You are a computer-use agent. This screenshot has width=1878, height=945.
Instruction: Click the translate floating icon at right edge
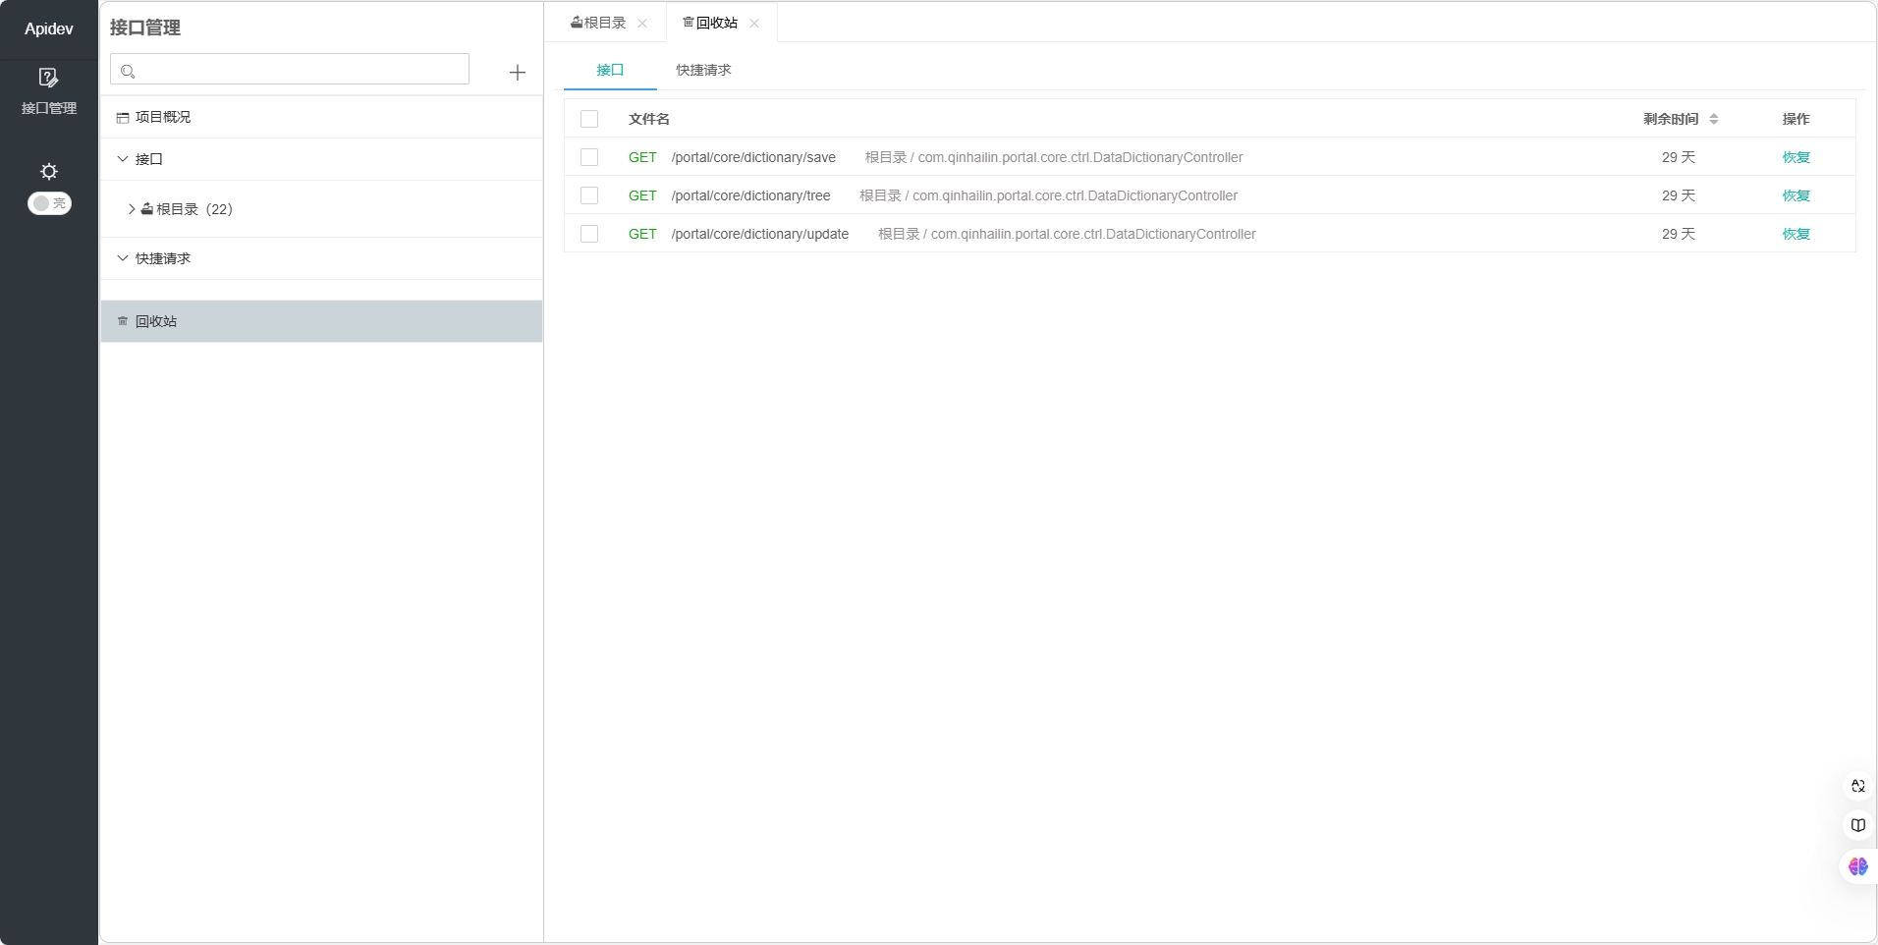[1857, 786]
